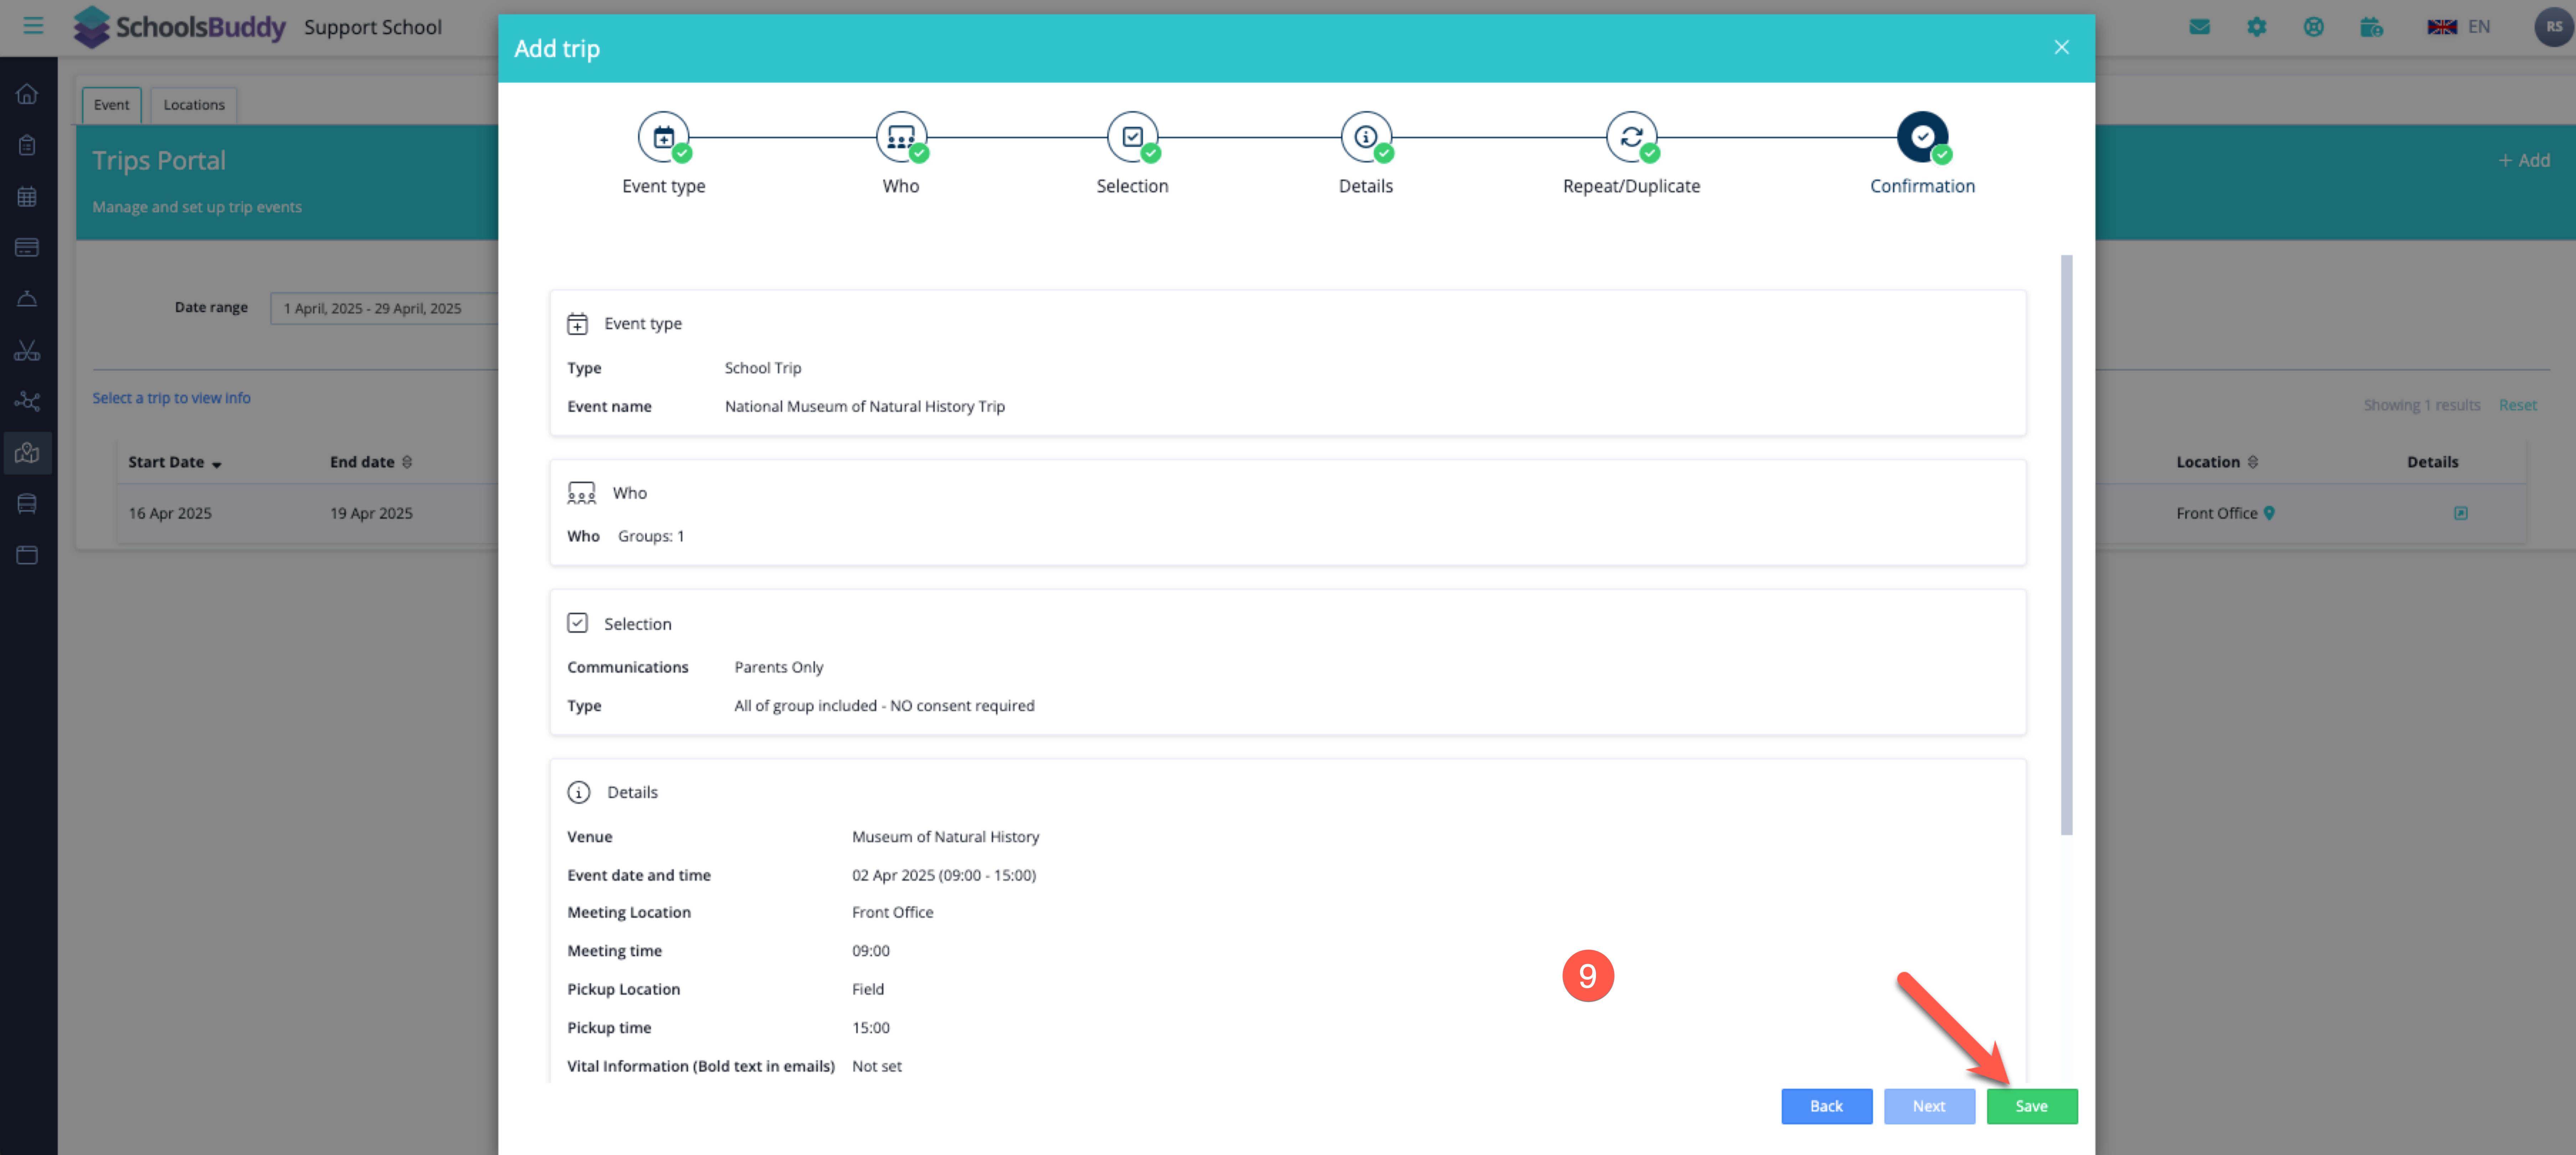Open the hockey sticks sports icon in sidebar

27,350
